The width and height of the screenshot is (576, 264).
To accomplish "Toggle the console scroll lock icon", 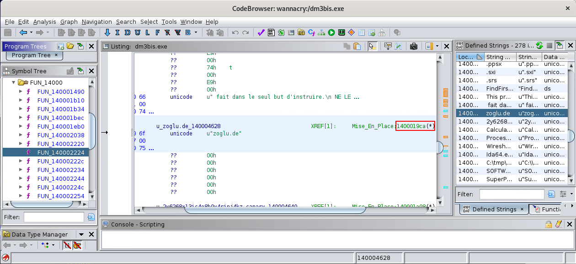I will [x=548, y=224].
